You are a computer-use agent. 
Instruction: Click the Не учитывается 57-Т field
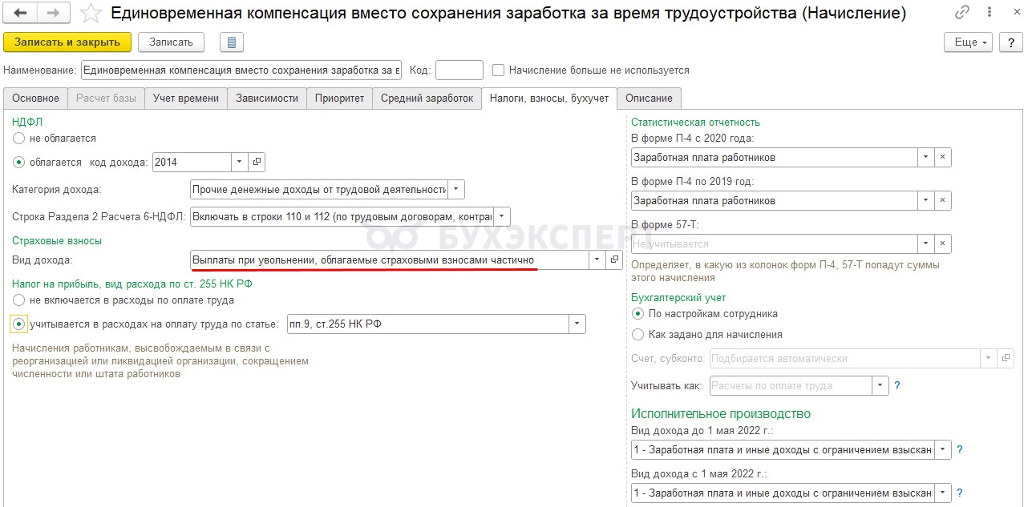(775, 243)
